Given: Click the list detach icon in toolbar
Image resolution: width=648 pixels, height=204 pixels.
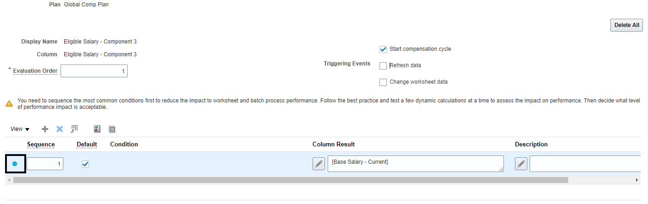Looking at the screenshot, I should coord(112,129).
